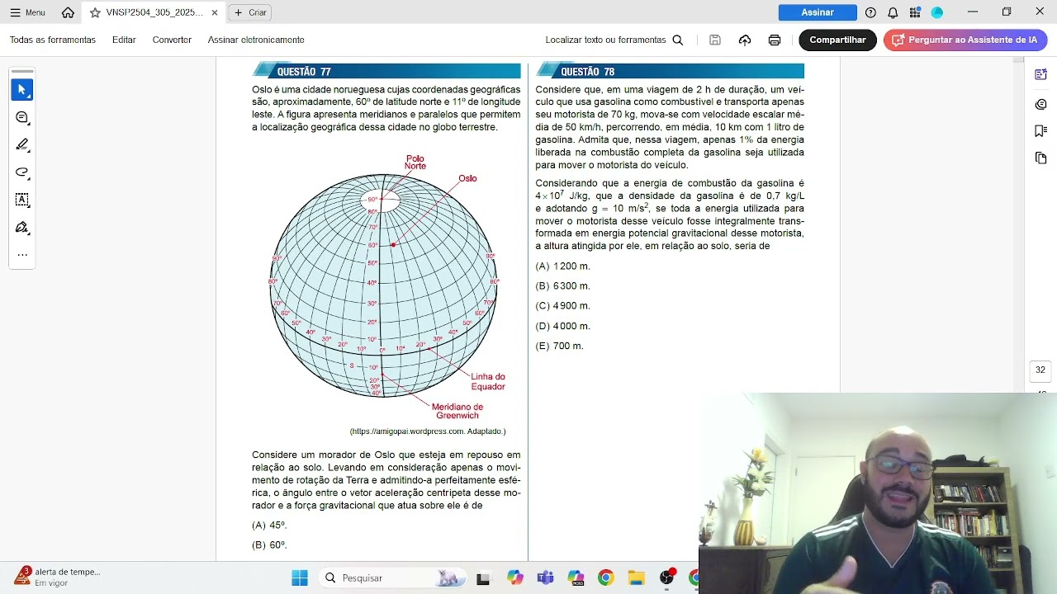The image size is (1057, 594).
Task: Choose the freehand draw loop tool
Action: (22, 172)
